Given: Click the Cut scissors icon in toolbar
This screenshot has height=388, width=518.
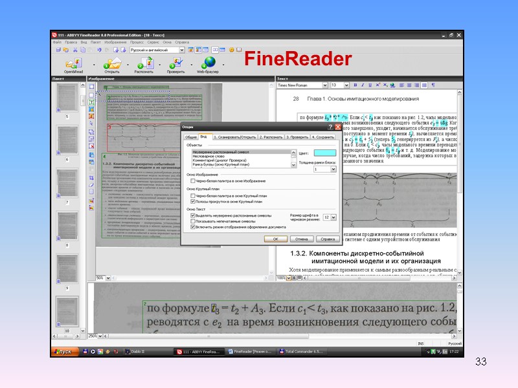Looking at the screenshot, I should (x=75, y=50).
